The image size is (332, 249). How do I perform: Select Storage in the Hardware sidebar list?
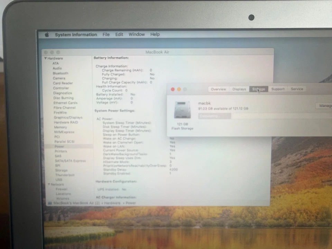point(61,170)
